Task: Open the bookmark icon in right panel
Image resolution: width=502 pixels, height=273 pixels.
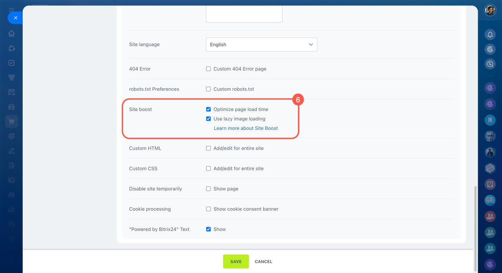Action: 490,120
